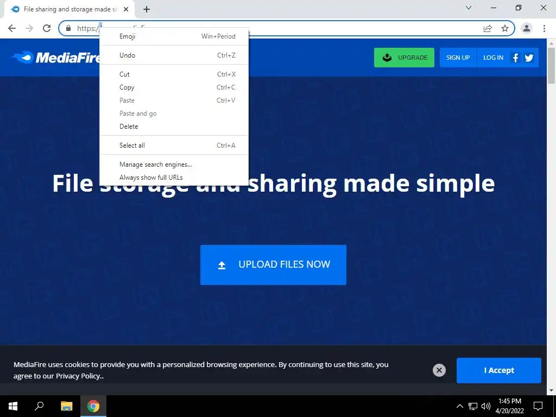
Task: Share this page via the share icon
Action: pos(488,28)
